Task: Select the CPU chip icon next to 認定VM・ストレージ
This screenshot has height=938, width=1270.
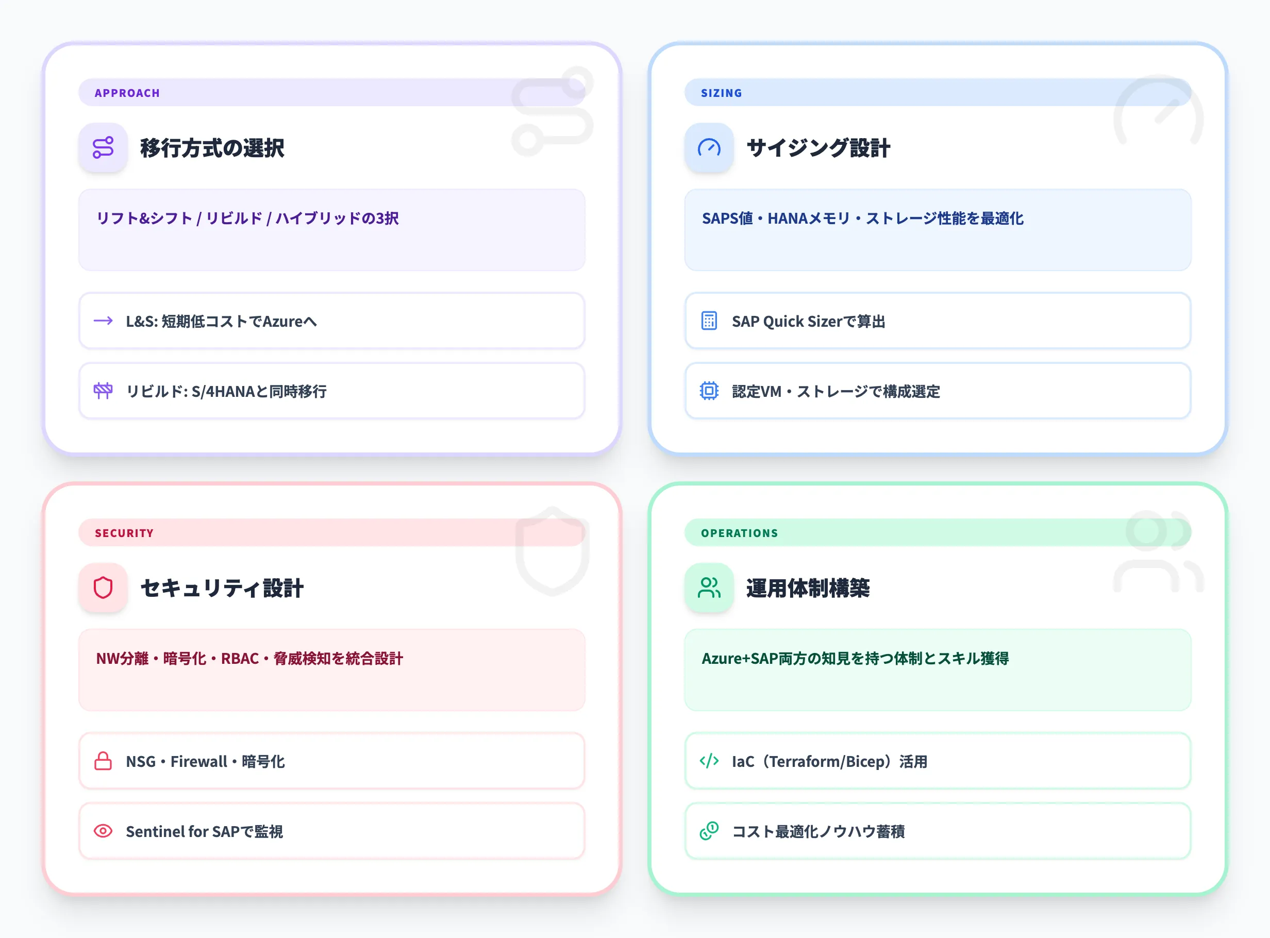Action: [710, 392]
